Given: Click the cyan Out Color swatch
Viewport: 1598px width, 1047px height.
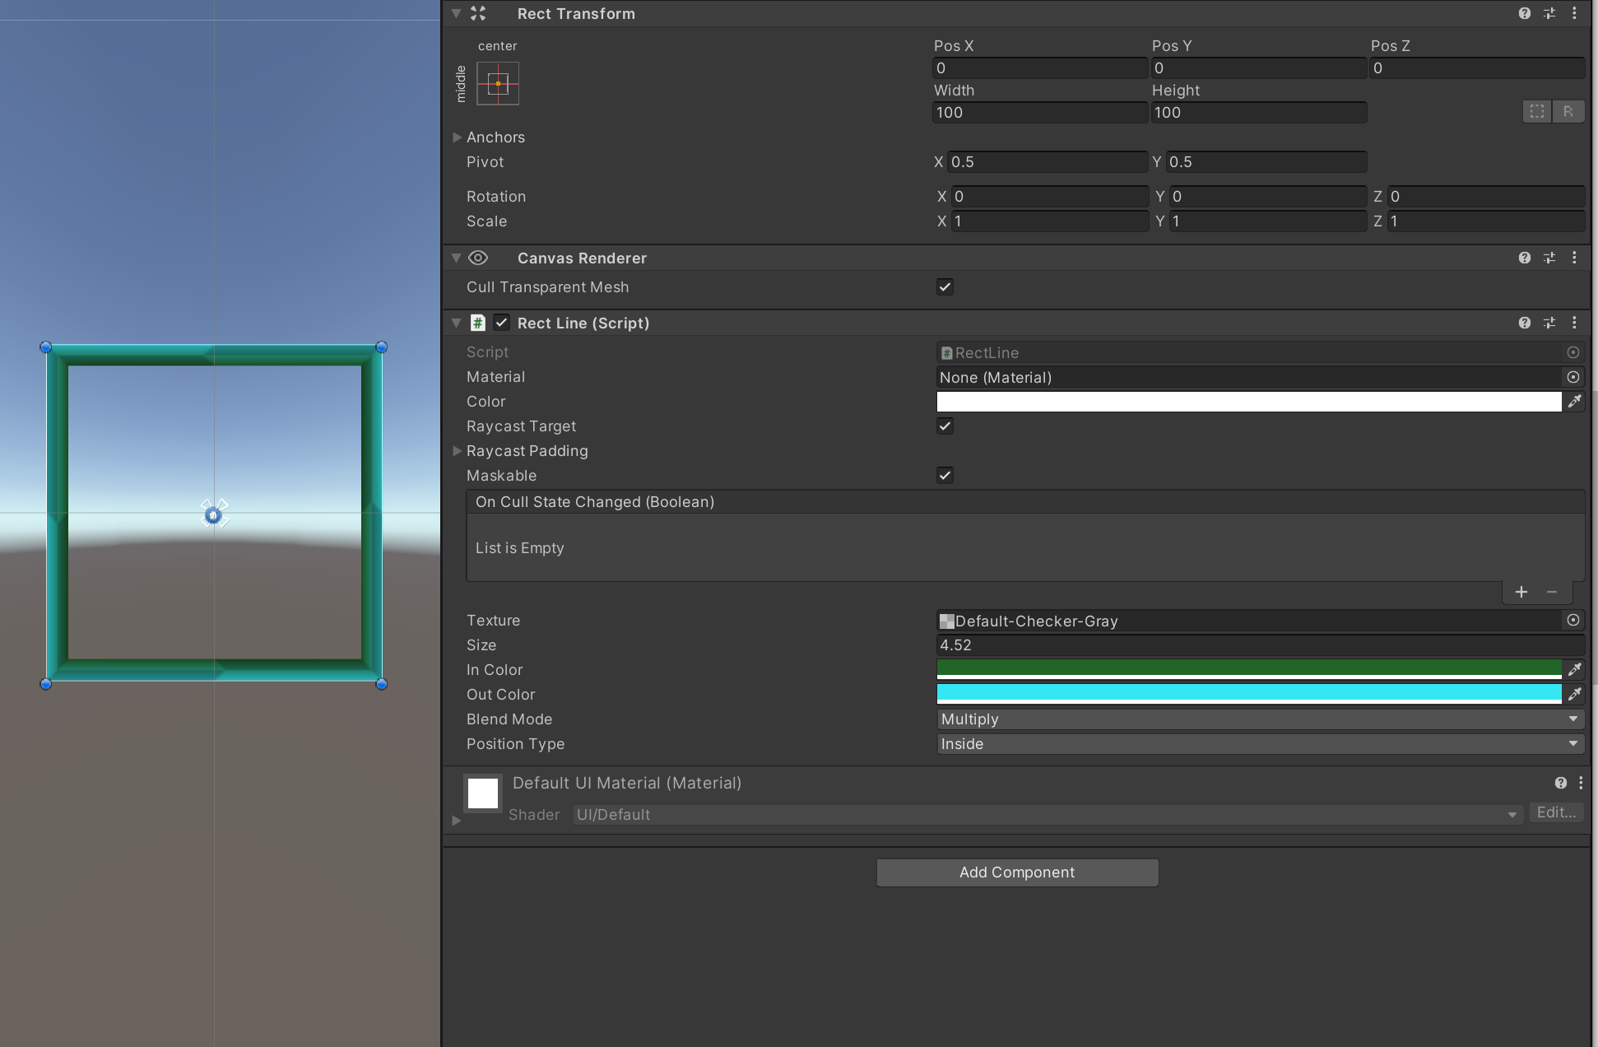Looking at the screenshot, I should click(1248, 694).
